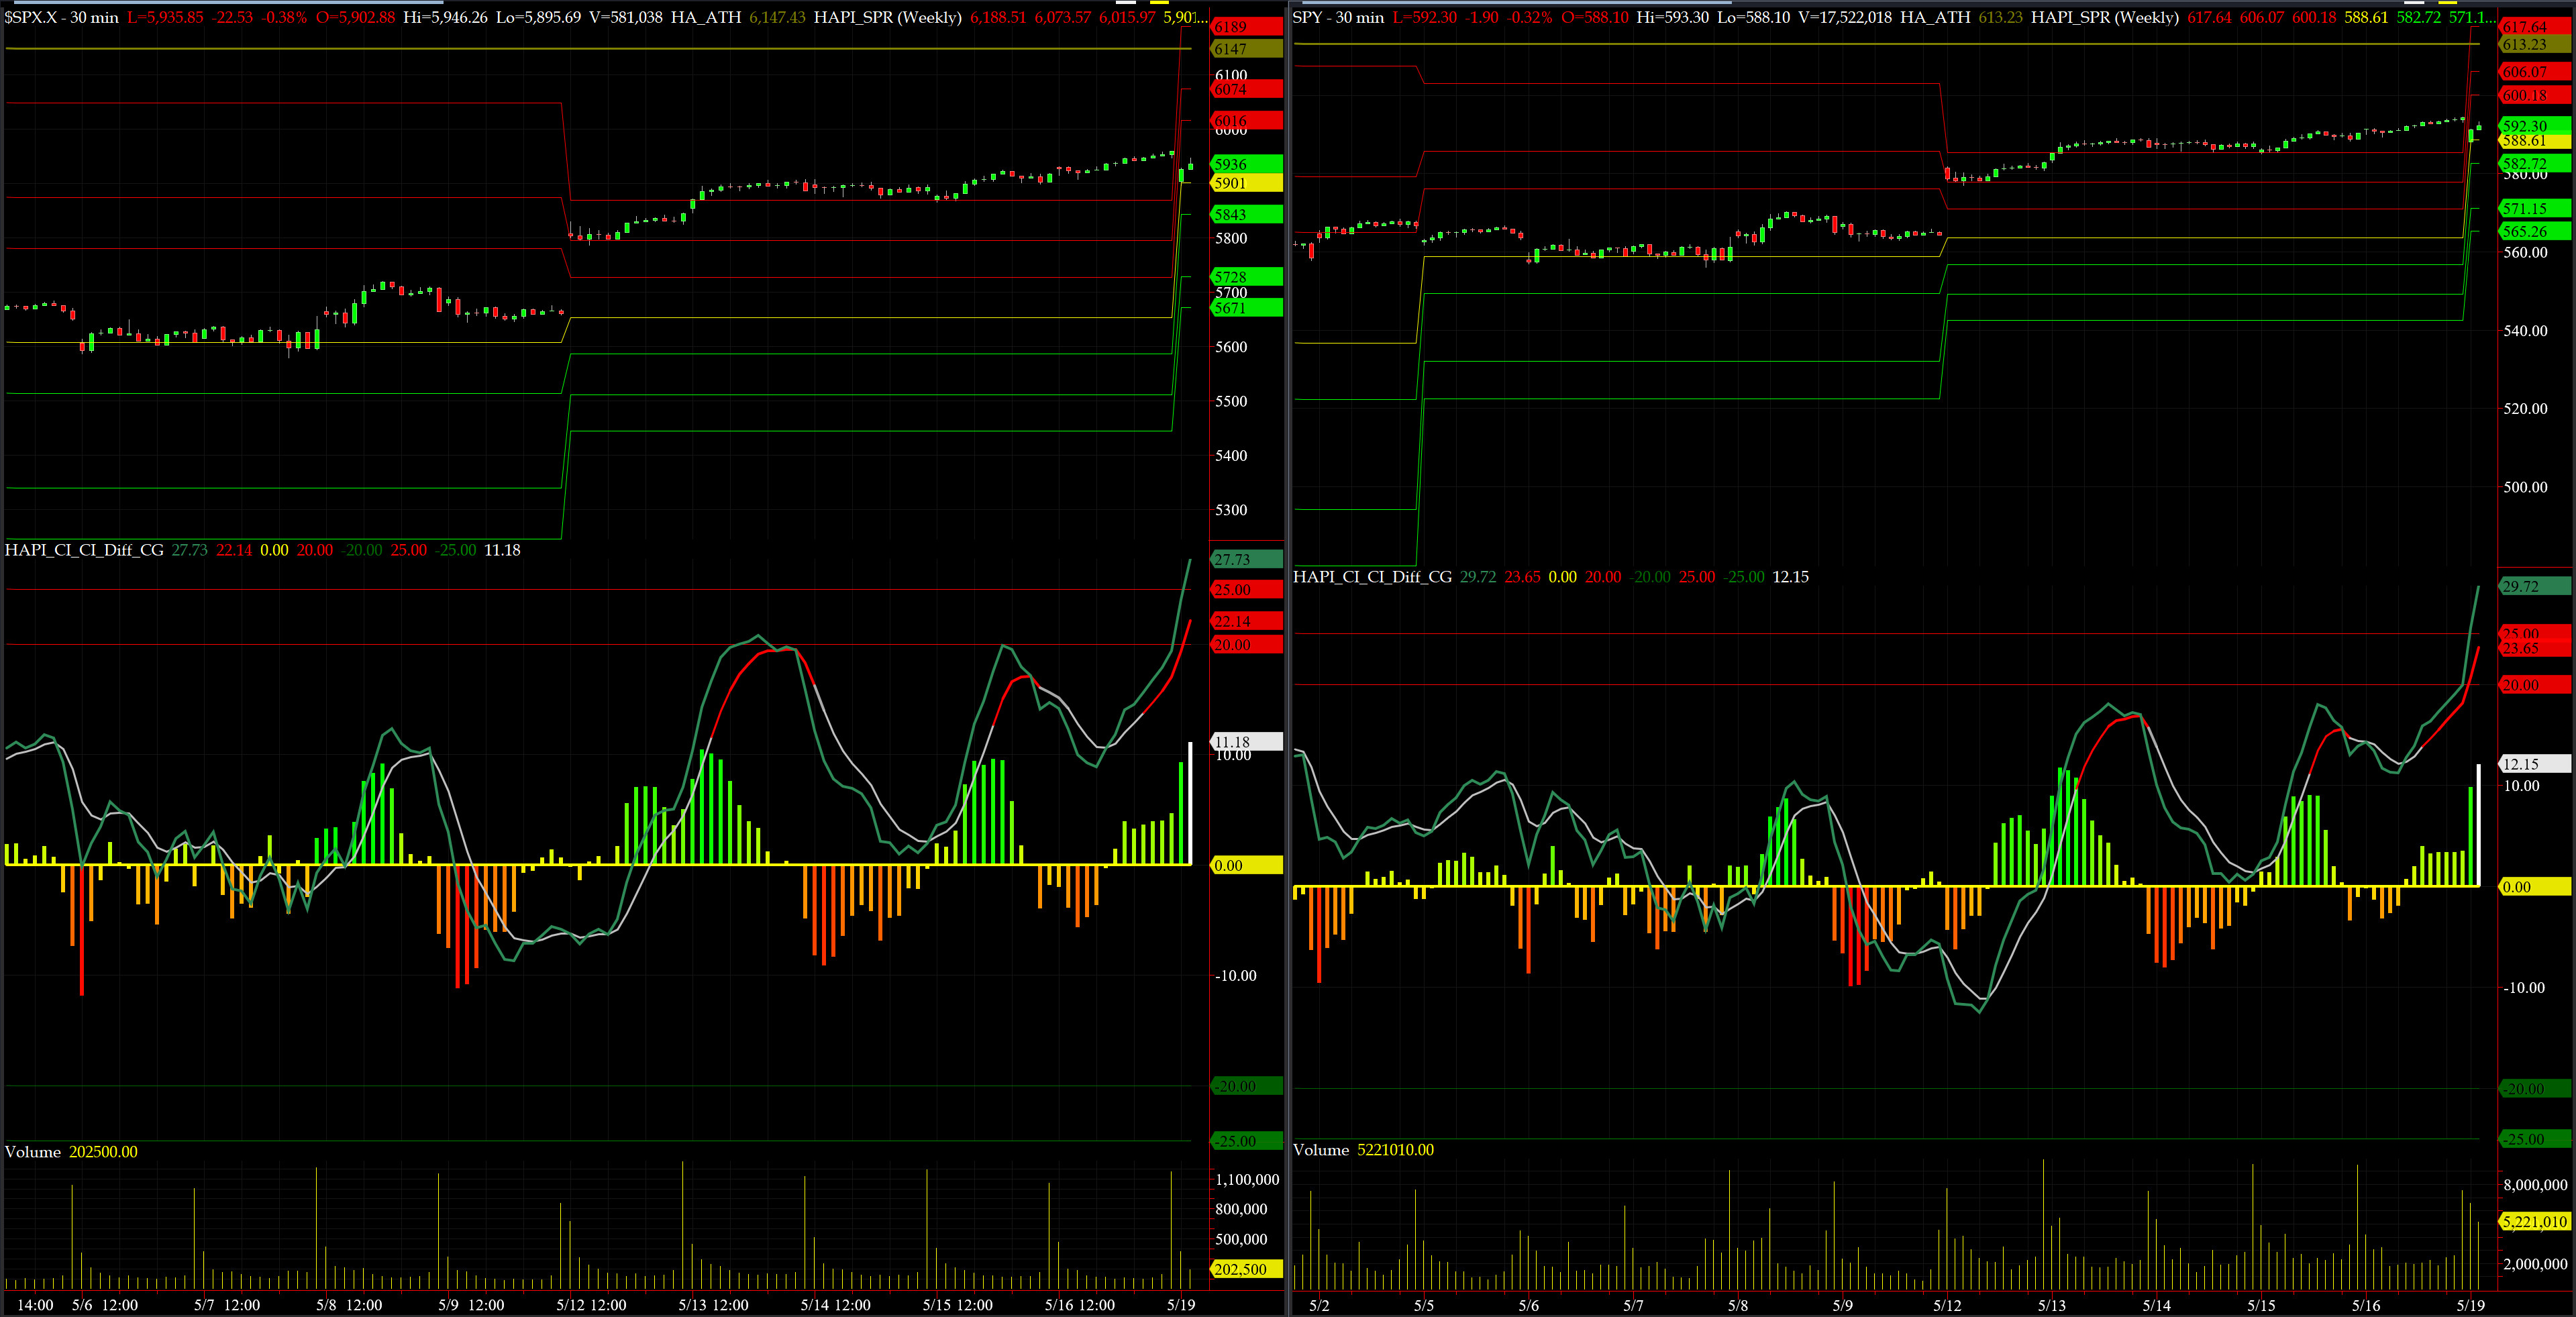This screenshot has height=1317, width=2576.
Task: Click the 5/12 12:00 date on SPX axis
Action: (x=592, y=1305)
